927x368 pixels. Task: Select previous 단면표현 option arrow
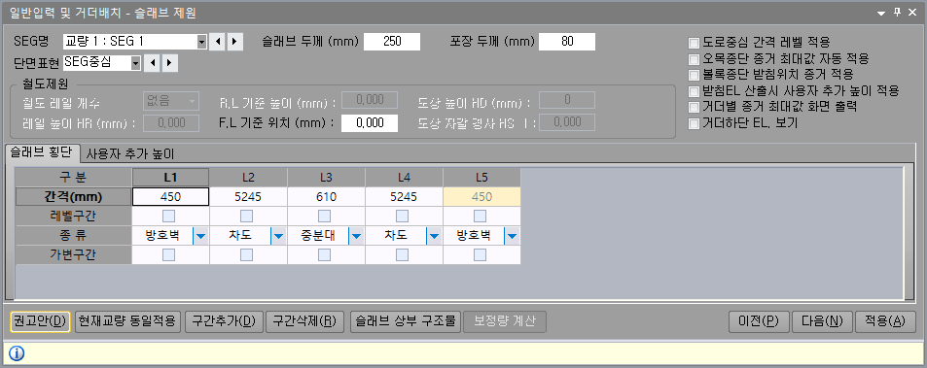[152, 62]
